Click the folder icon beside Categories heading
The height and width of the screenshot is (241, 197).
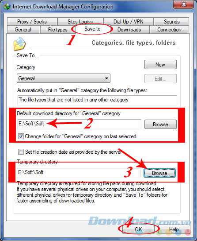click(x=19, y=44)
